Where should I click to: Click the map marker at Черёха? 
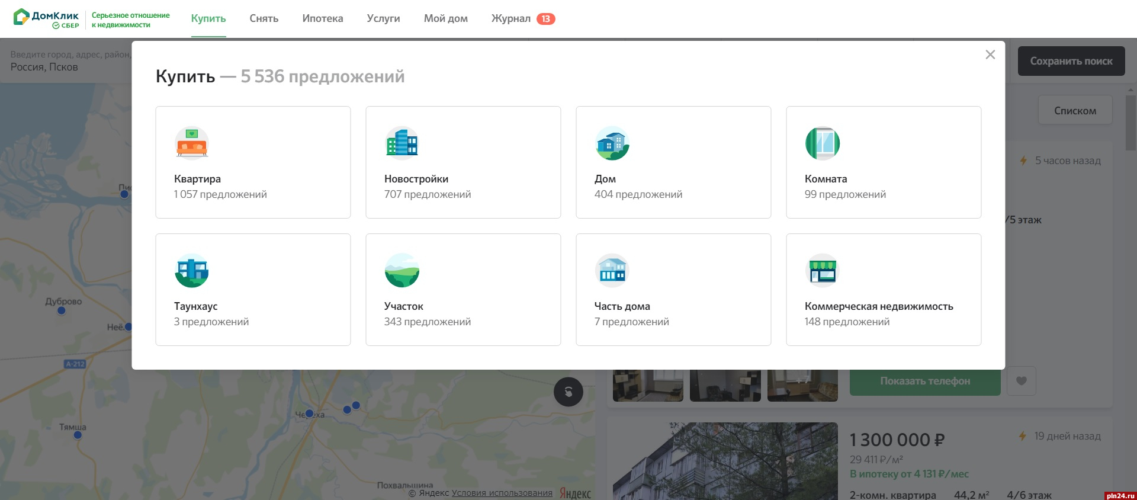click(309, 414)
